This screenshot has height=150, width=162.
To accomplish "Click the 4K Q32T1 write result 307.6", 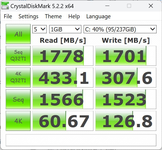I will (125, 78).
